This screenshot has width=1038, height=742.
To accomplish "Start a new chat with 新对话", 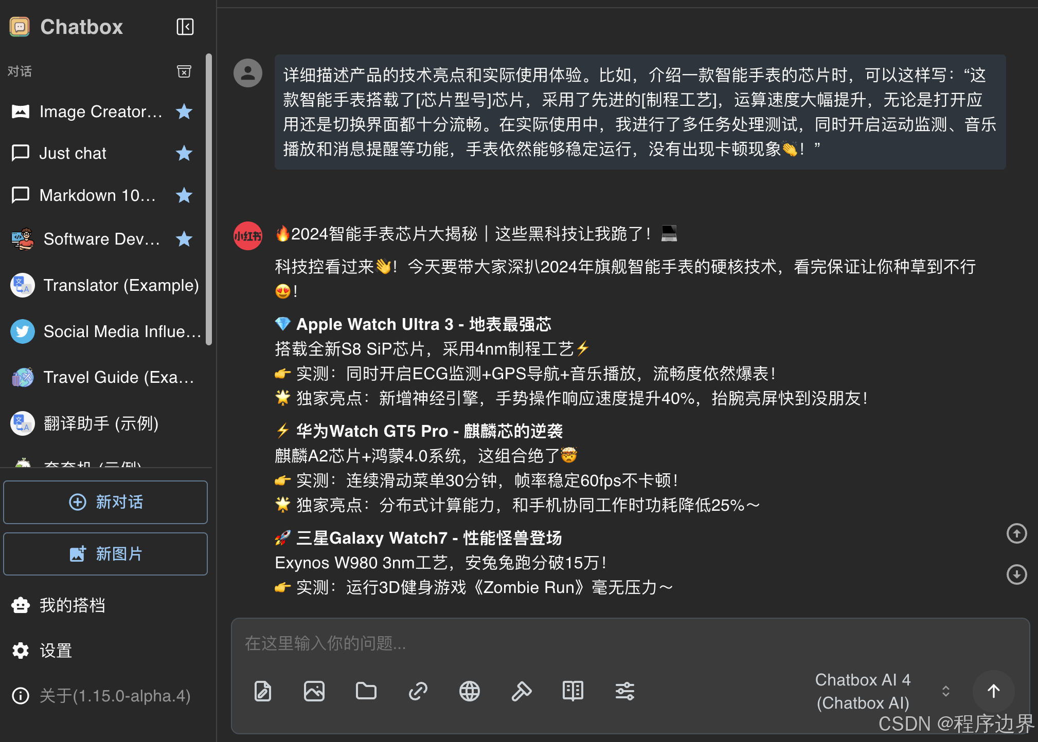I will [105, 502].
